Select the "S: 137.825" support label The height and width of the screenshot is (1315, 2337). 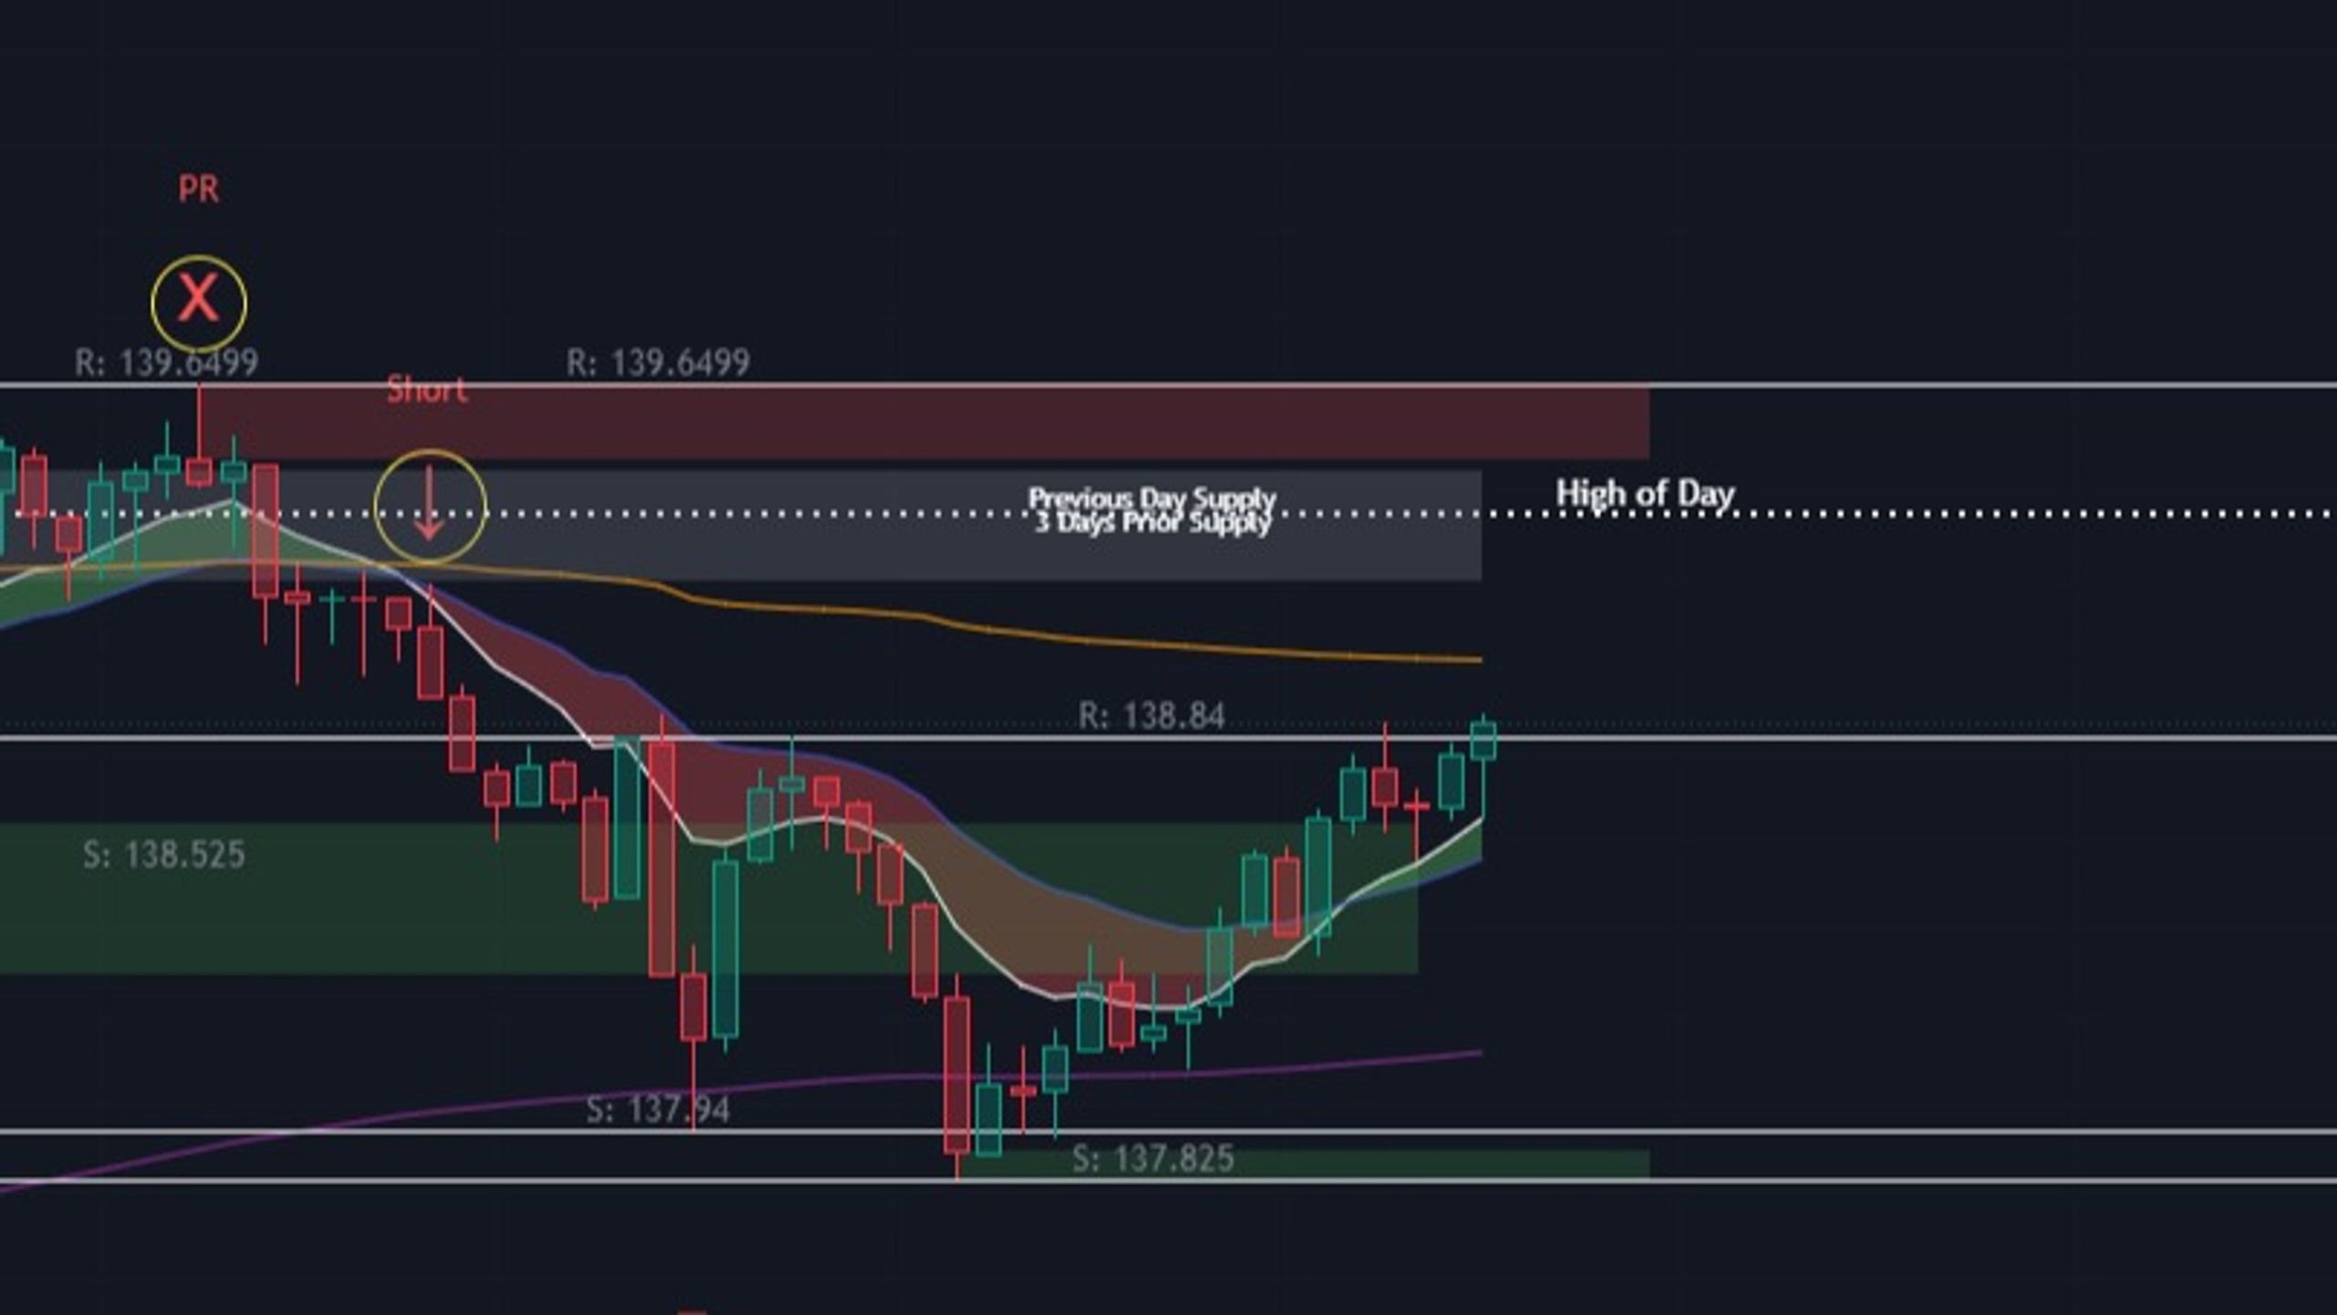pos(1152,1159)
